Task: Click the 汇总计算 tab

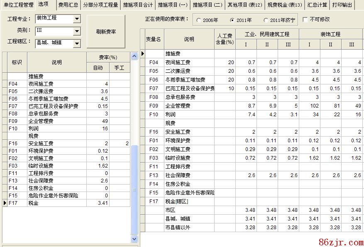Action: (x=318, y=5)
